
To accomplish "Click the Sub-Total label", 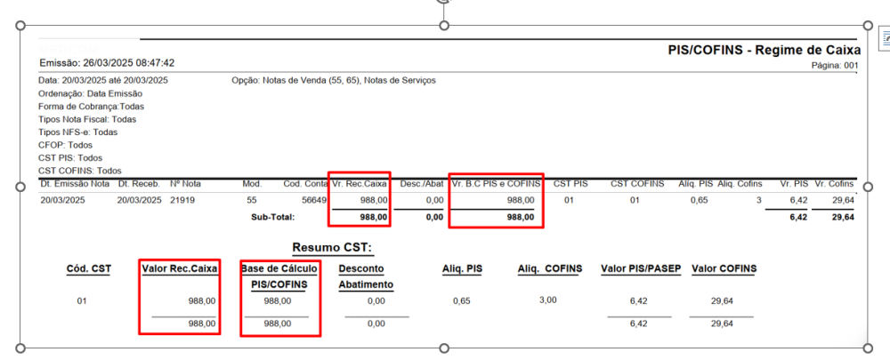I will (x=252, y=217).
